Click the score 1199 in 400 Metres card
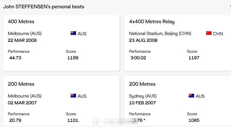 pos(73,58)
